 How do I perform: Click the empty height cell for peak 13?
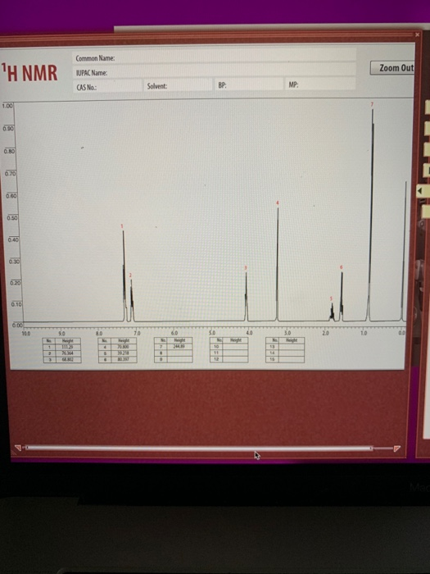[x=292, y=347]
